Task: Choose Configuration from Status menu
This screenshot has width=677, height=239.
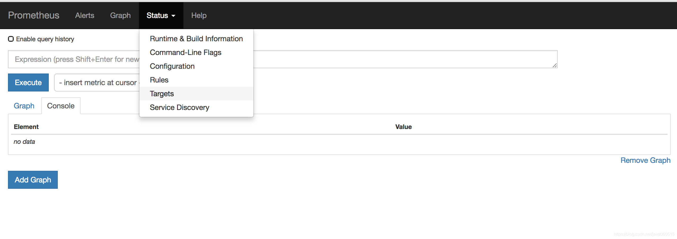Action: [x=196, y=66]
